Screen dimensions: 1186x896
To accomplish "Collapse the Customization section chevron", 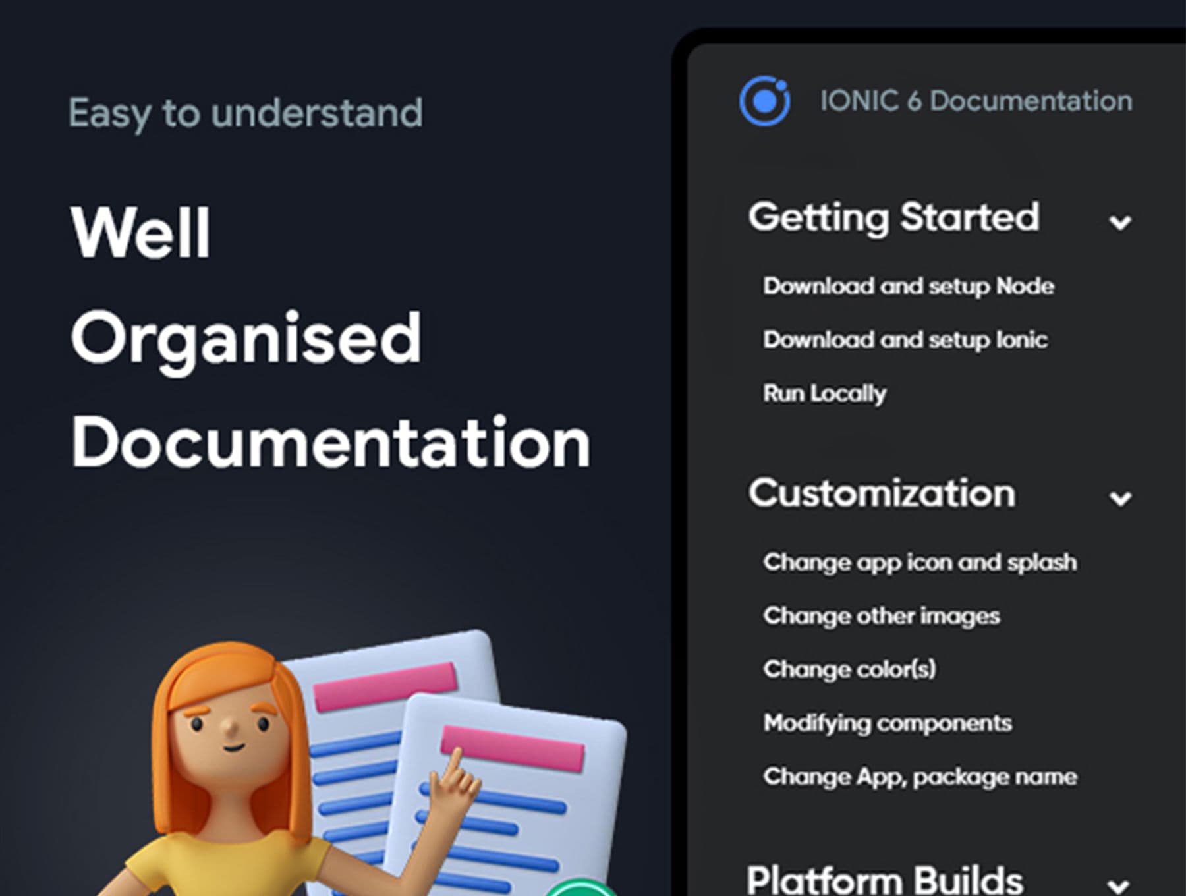I will tap(1119, 499).
